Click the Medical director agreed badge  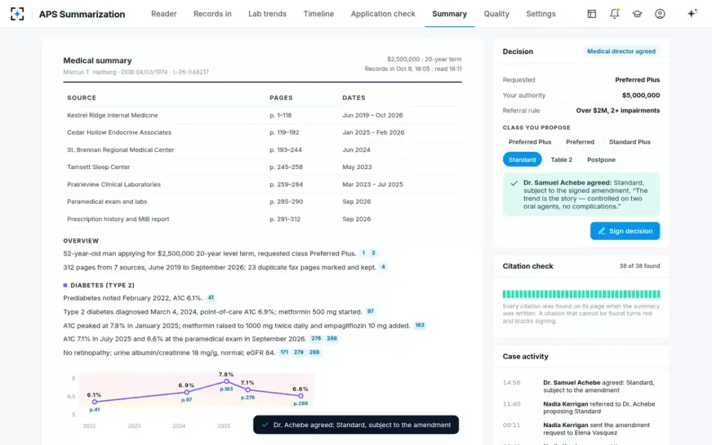[x=621, y=52]
